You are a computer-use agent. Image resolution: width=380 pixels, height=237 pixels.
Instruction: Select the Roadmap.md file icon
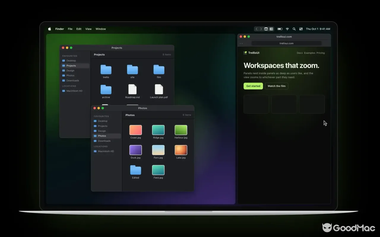point(132,89)
